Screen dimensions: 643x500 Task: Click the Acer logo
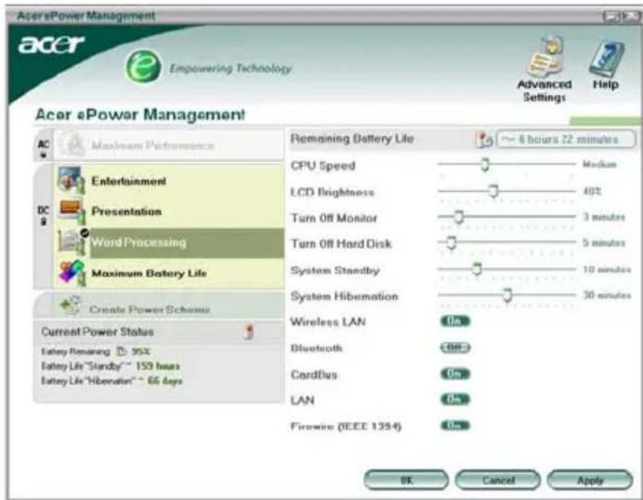pyautogui.click(x=52, y=44)
